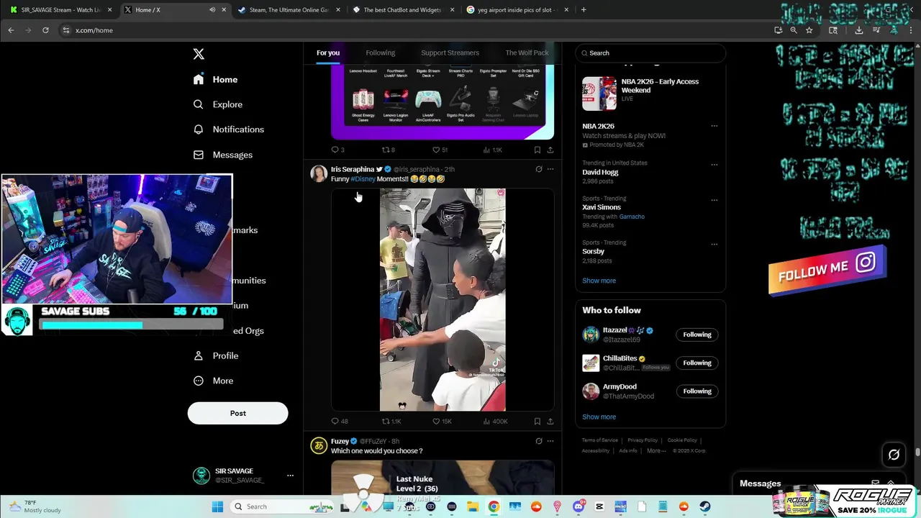This screenshot has height=518, width=921.
Task: Switch to the Following tab
Action: (380, 53)
